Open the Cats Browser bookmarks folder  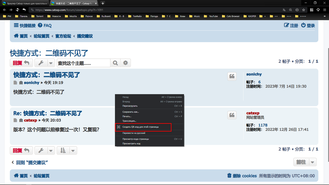[x=231, y=16]
